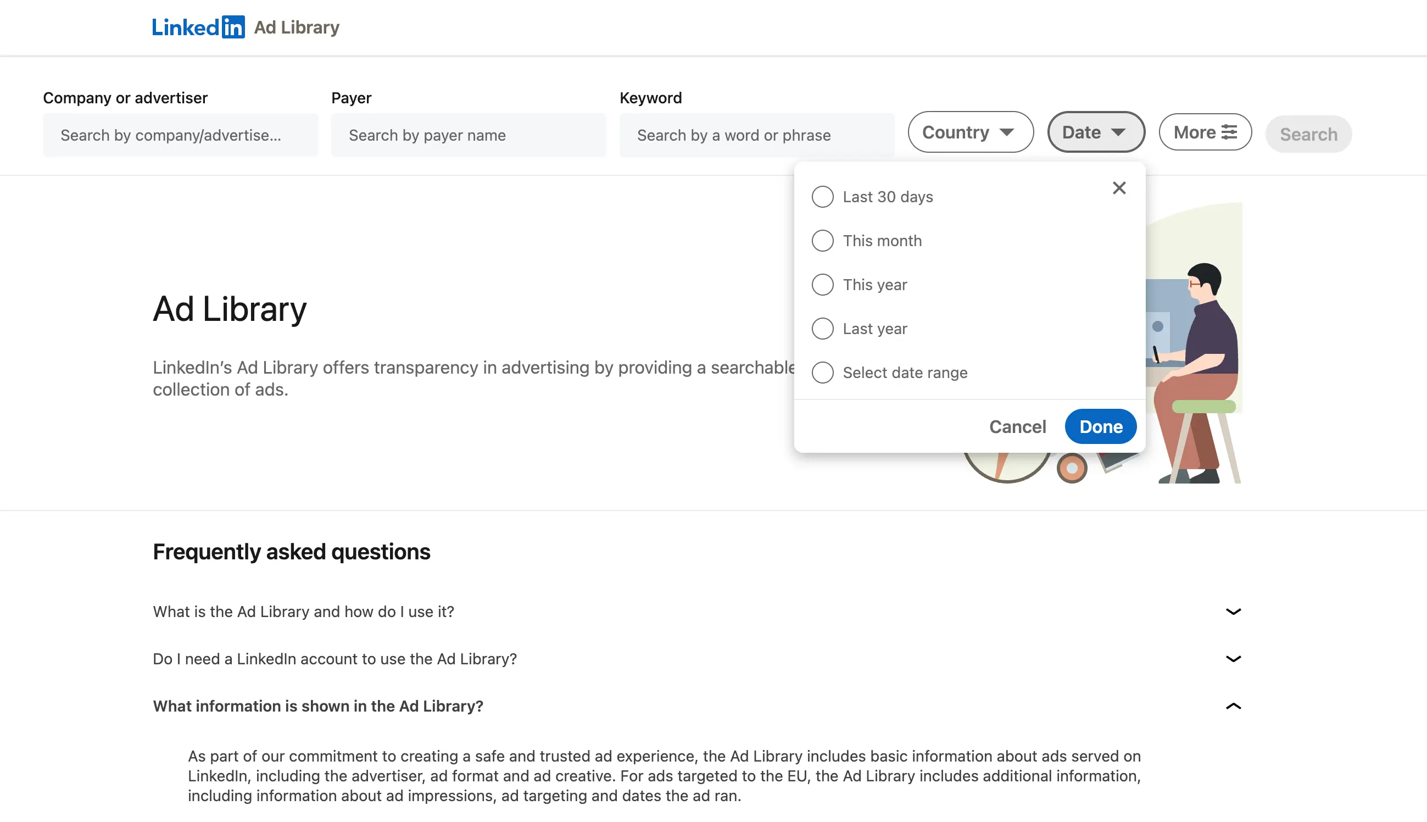Focus the keyword search input

coord(756,136)
